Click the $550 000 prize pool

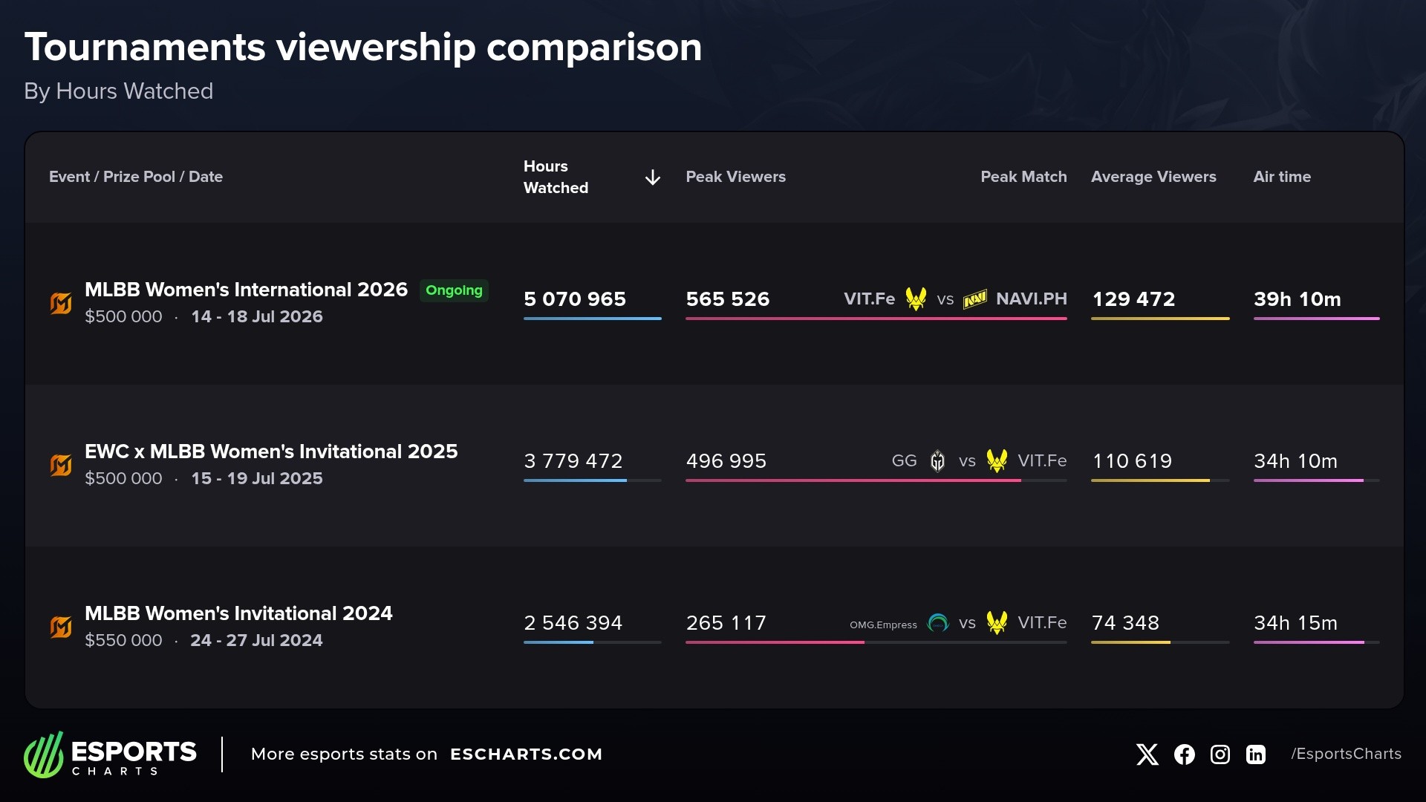pyautogui.click(x=123, y=640)
